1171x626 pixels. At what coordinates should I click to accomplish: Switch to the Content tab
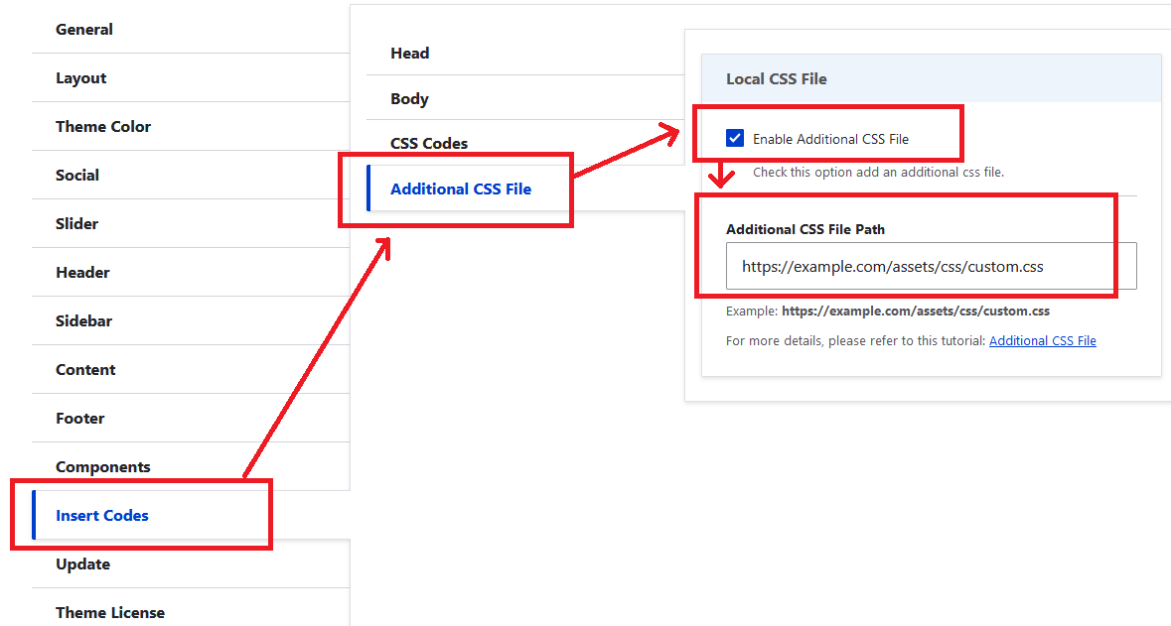point(85,370)
